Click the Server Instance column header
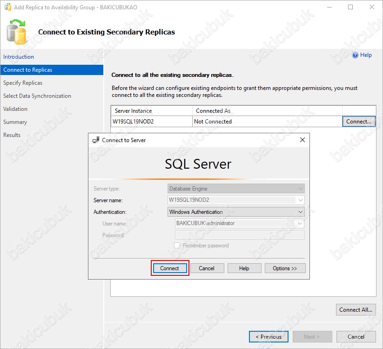383x349 pixels. coord(151,111)
